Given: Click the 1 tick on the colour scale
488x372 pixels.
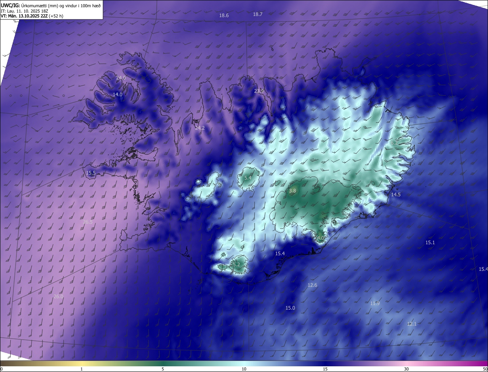Looking at the screenshot, I should (x=82, y=369).
